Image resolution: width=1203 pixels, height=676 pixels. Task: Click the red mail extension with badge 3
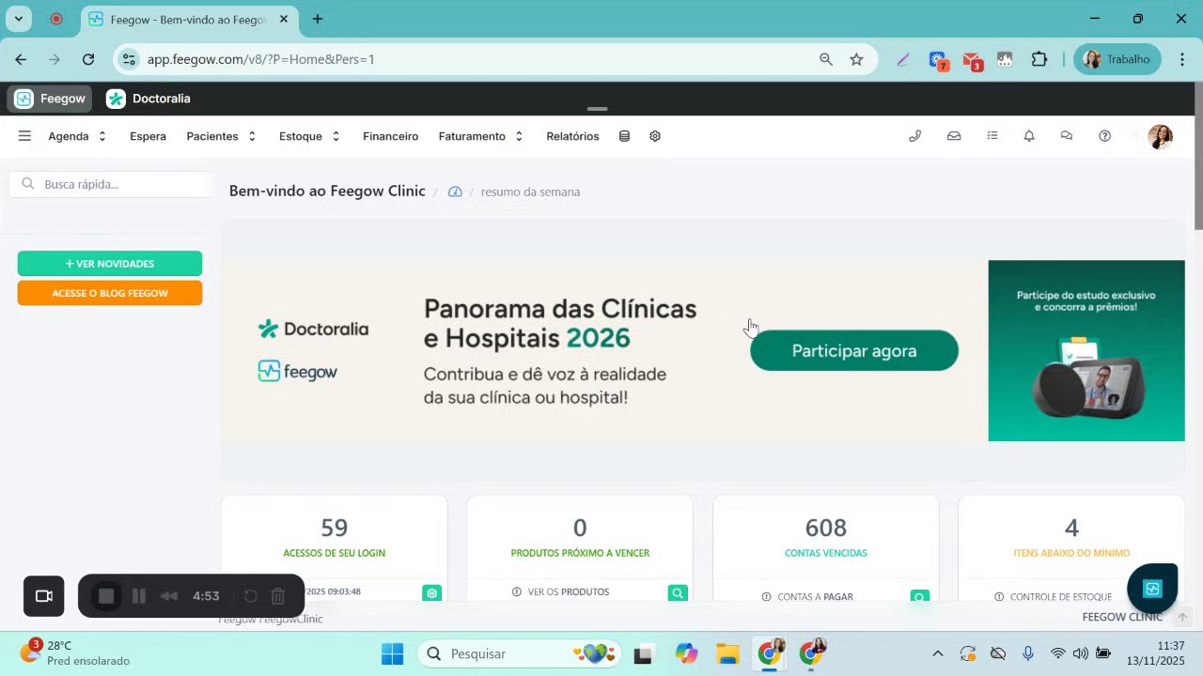click(972, 60)
